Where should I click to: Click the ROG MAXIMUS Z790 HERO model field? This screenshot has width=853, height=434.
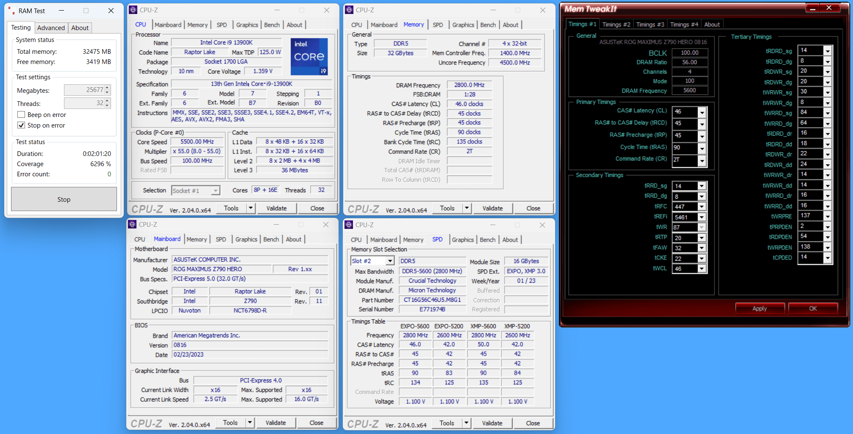222,269
